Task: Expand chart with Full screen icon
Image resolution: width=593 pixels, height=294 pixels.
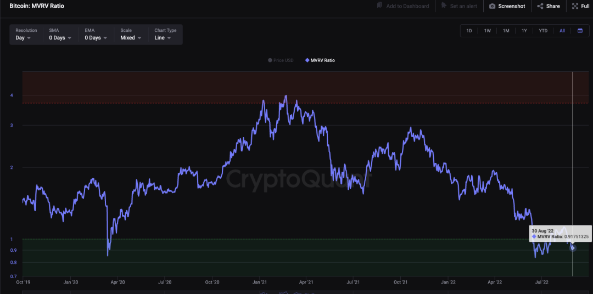Action: [575, 6]
